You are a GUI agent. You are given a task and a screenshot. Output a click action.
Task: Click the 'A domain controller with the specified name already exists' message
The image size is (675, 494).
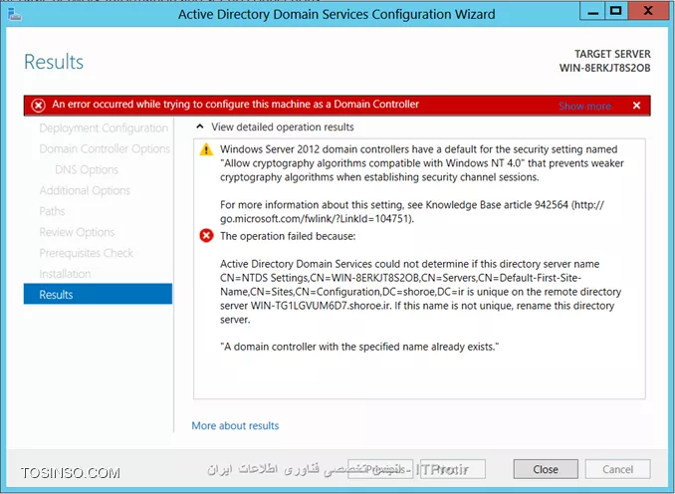359,347
